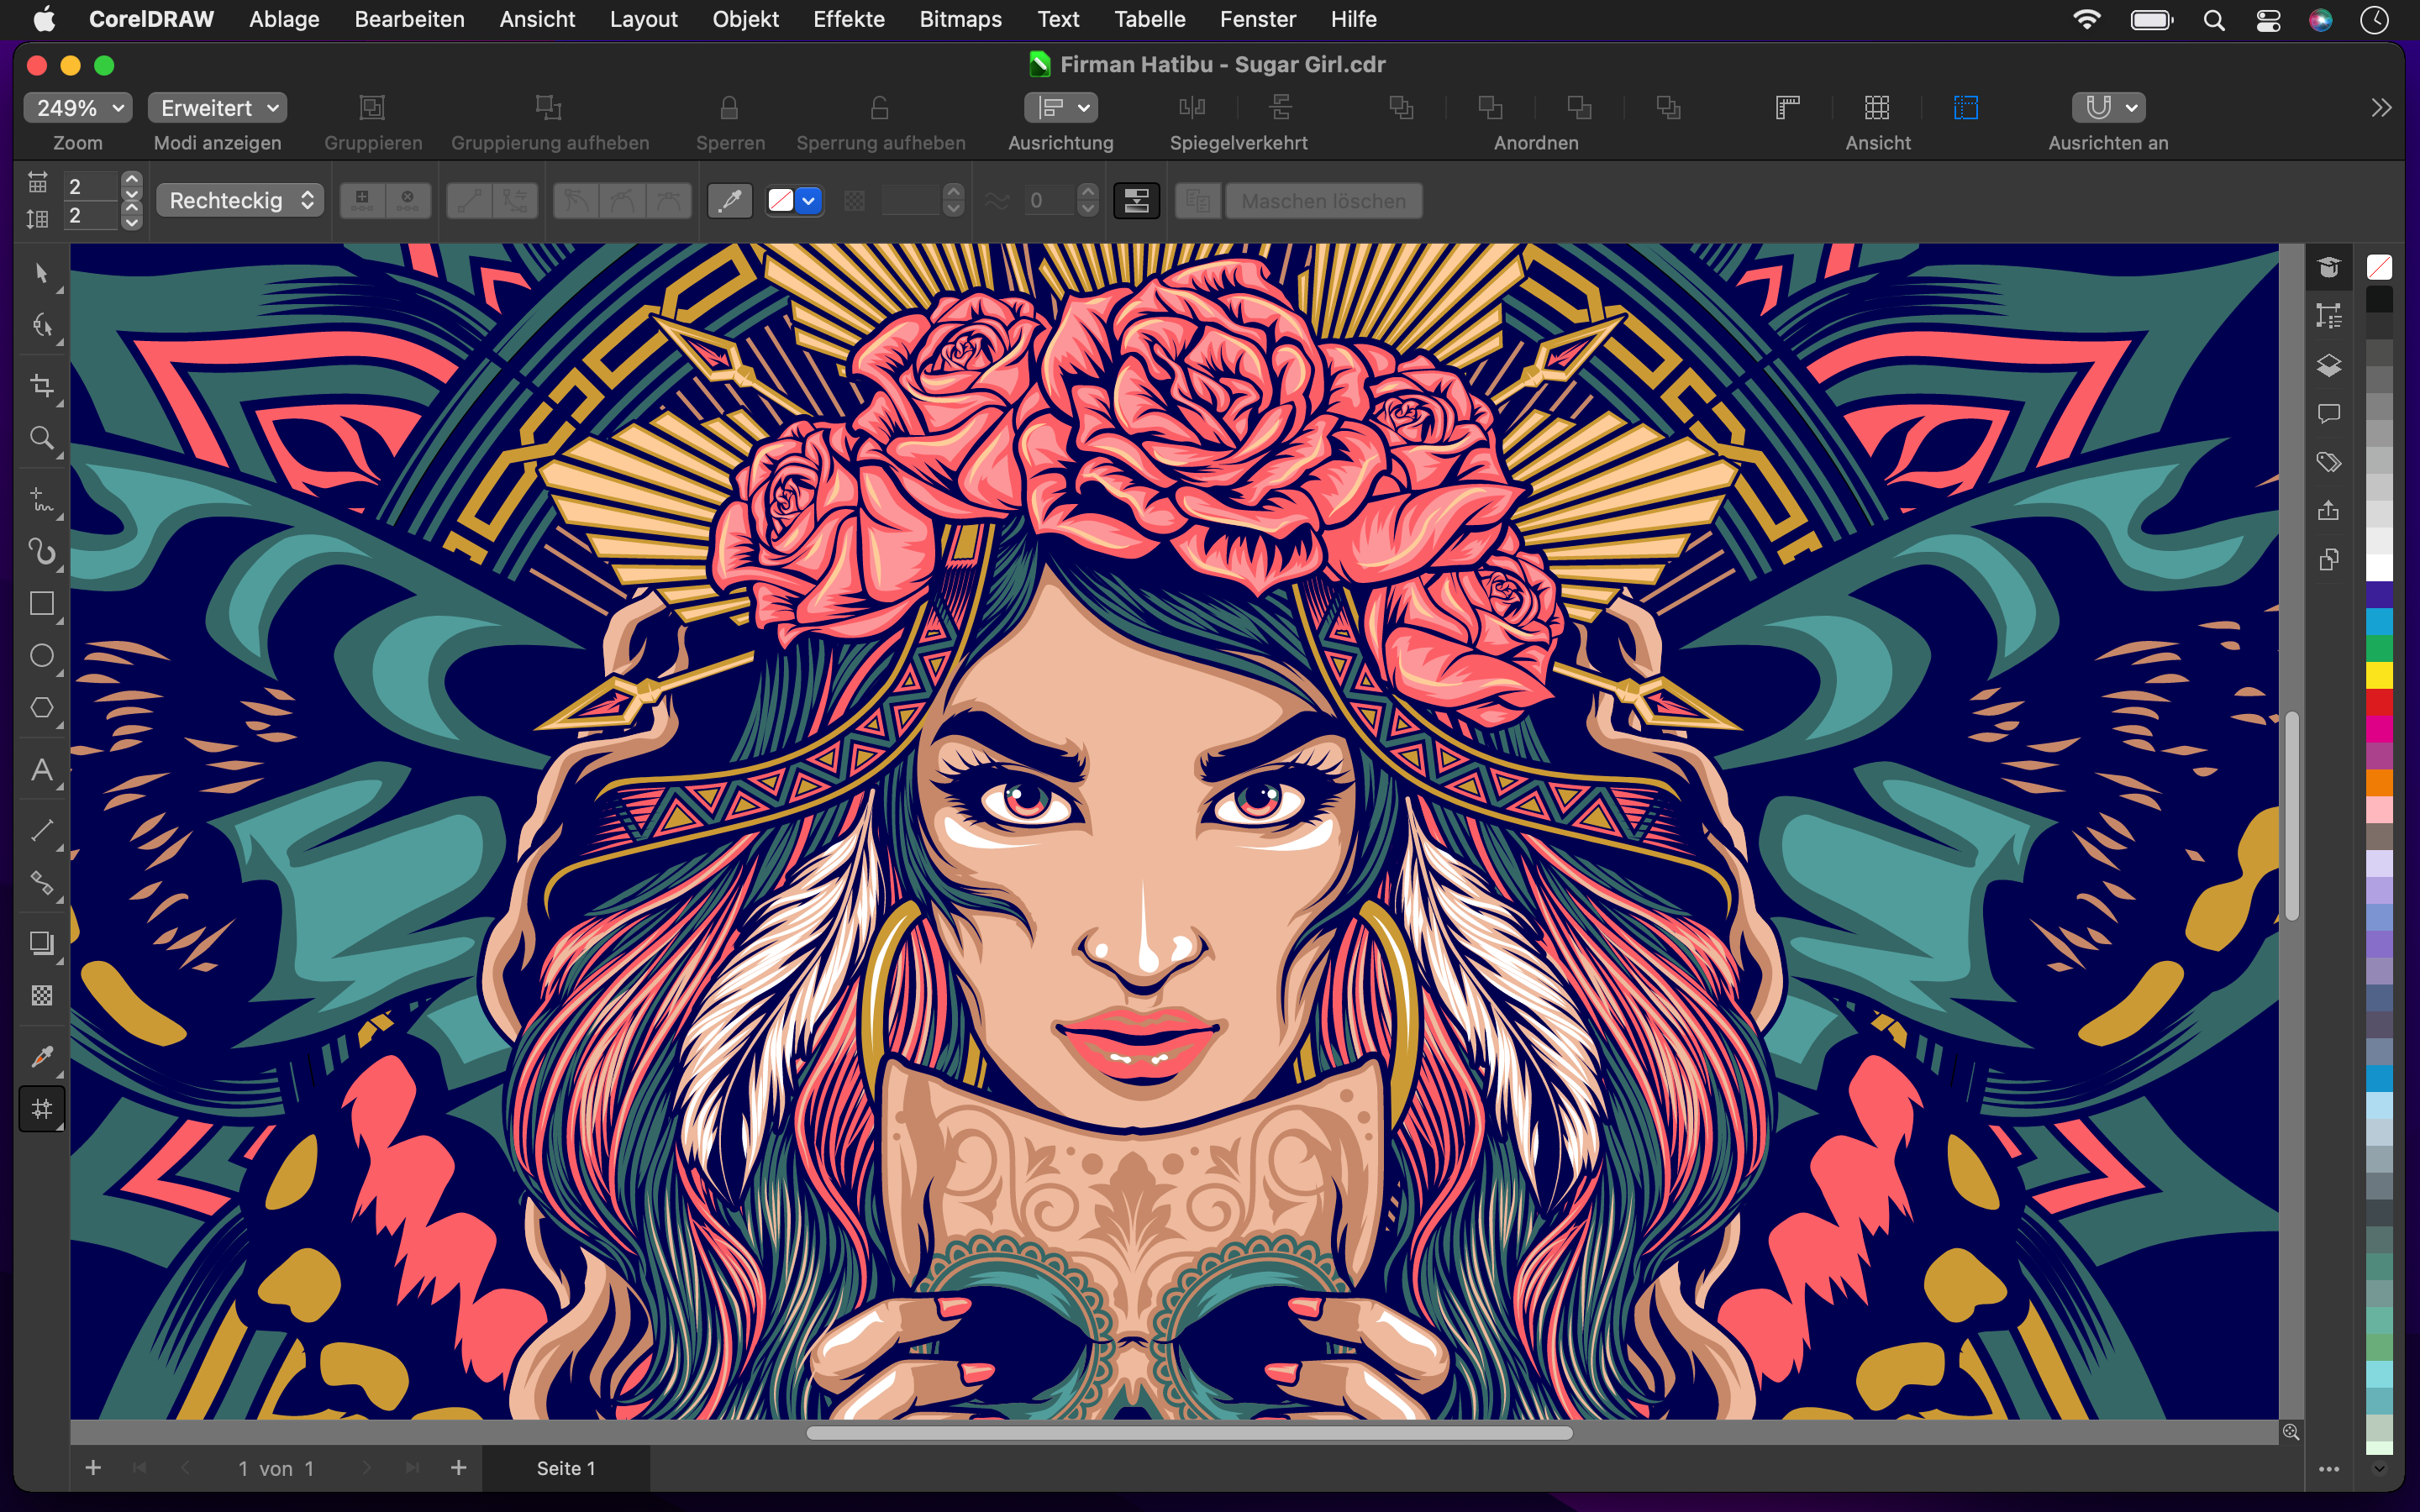Toggle rulers display icon

[x=1787, y=108]
